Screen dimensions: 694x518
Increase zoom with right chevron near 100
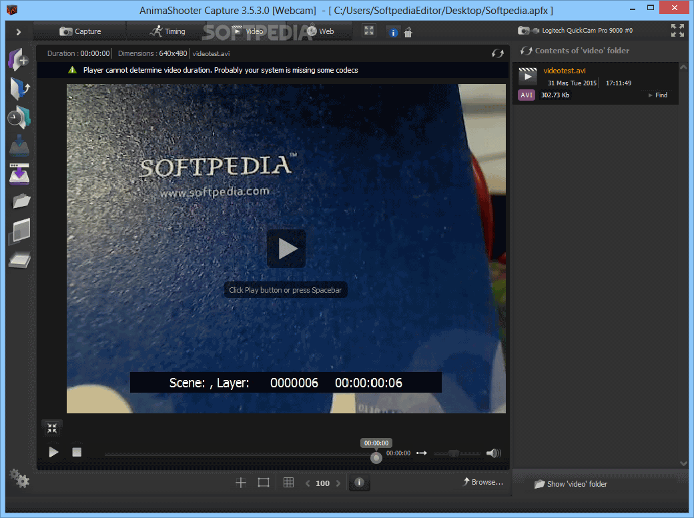pyautogui.click(x=338, y=483)
